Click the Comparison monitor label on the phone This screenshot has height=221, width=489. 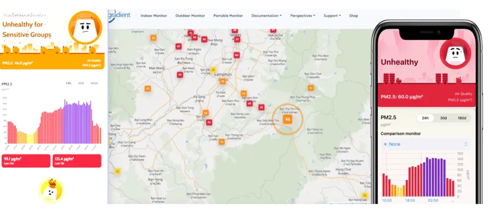tap(401, 133)
